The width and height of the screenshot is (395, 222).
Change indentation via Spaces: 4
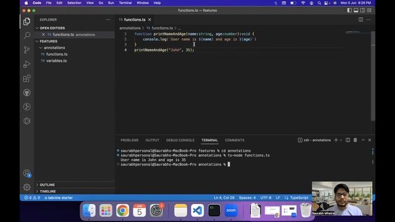click(247, 197)
